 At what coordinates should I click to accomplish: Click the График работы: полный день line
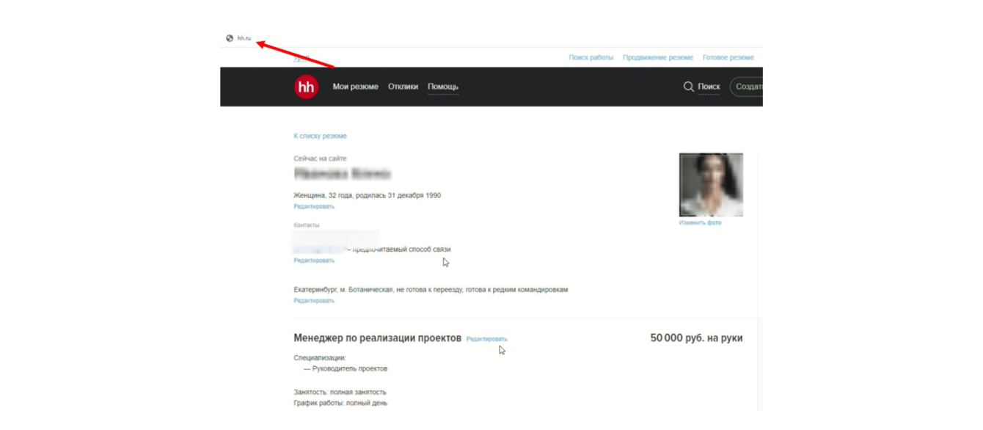[x=341, y=404]
